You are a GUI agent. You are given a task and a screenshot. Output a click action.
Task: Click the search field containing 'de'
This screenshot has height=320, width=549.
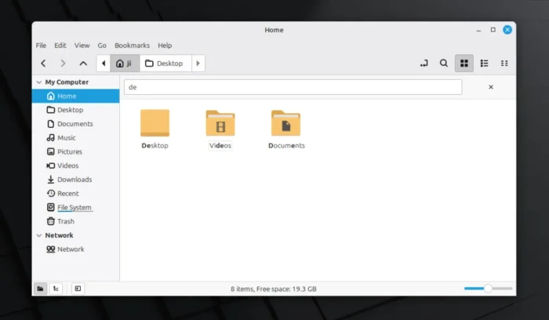coord(293,87)
